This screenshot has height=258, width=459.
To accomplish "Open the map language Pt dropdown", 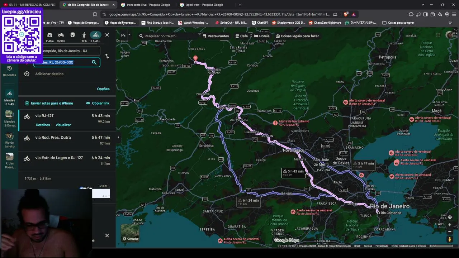I will point(125,35).
